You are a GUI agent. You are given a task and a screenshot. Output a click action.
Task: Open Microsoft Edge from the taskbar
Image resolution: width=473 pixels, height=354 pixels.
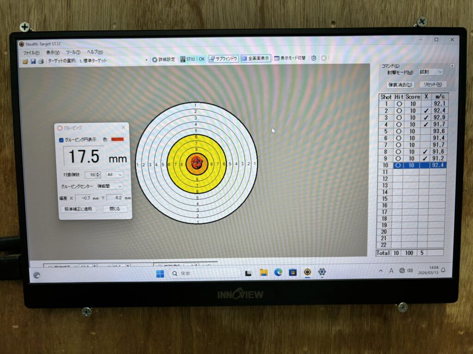(278, 272)
